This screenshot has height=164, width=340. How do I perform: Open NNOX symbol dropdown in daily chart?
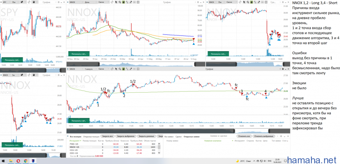(76, 2)
